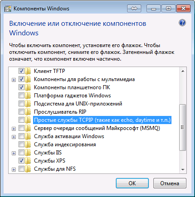Select the Подсистема для UNIX-приложений item
This screenshot has width=195, height=197.
(78, 104)
